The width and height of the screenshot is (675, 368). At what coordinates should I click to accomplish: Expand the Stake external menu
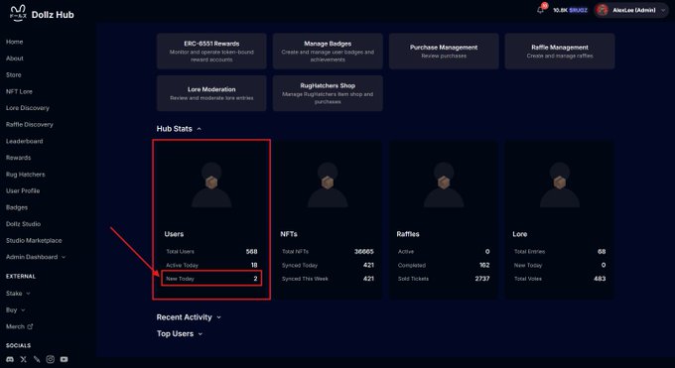coord(18,293)
